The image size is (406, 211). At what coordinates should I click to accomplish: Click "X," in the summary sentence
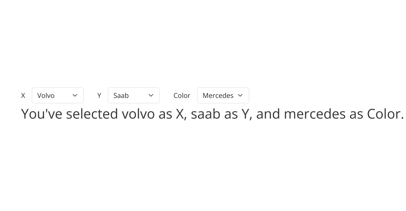[x=181, y=114]
